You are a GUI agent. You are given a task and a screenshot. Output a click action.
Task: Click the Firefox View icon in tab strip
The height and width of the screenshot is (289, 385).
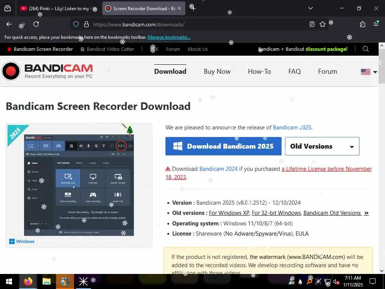8,8
